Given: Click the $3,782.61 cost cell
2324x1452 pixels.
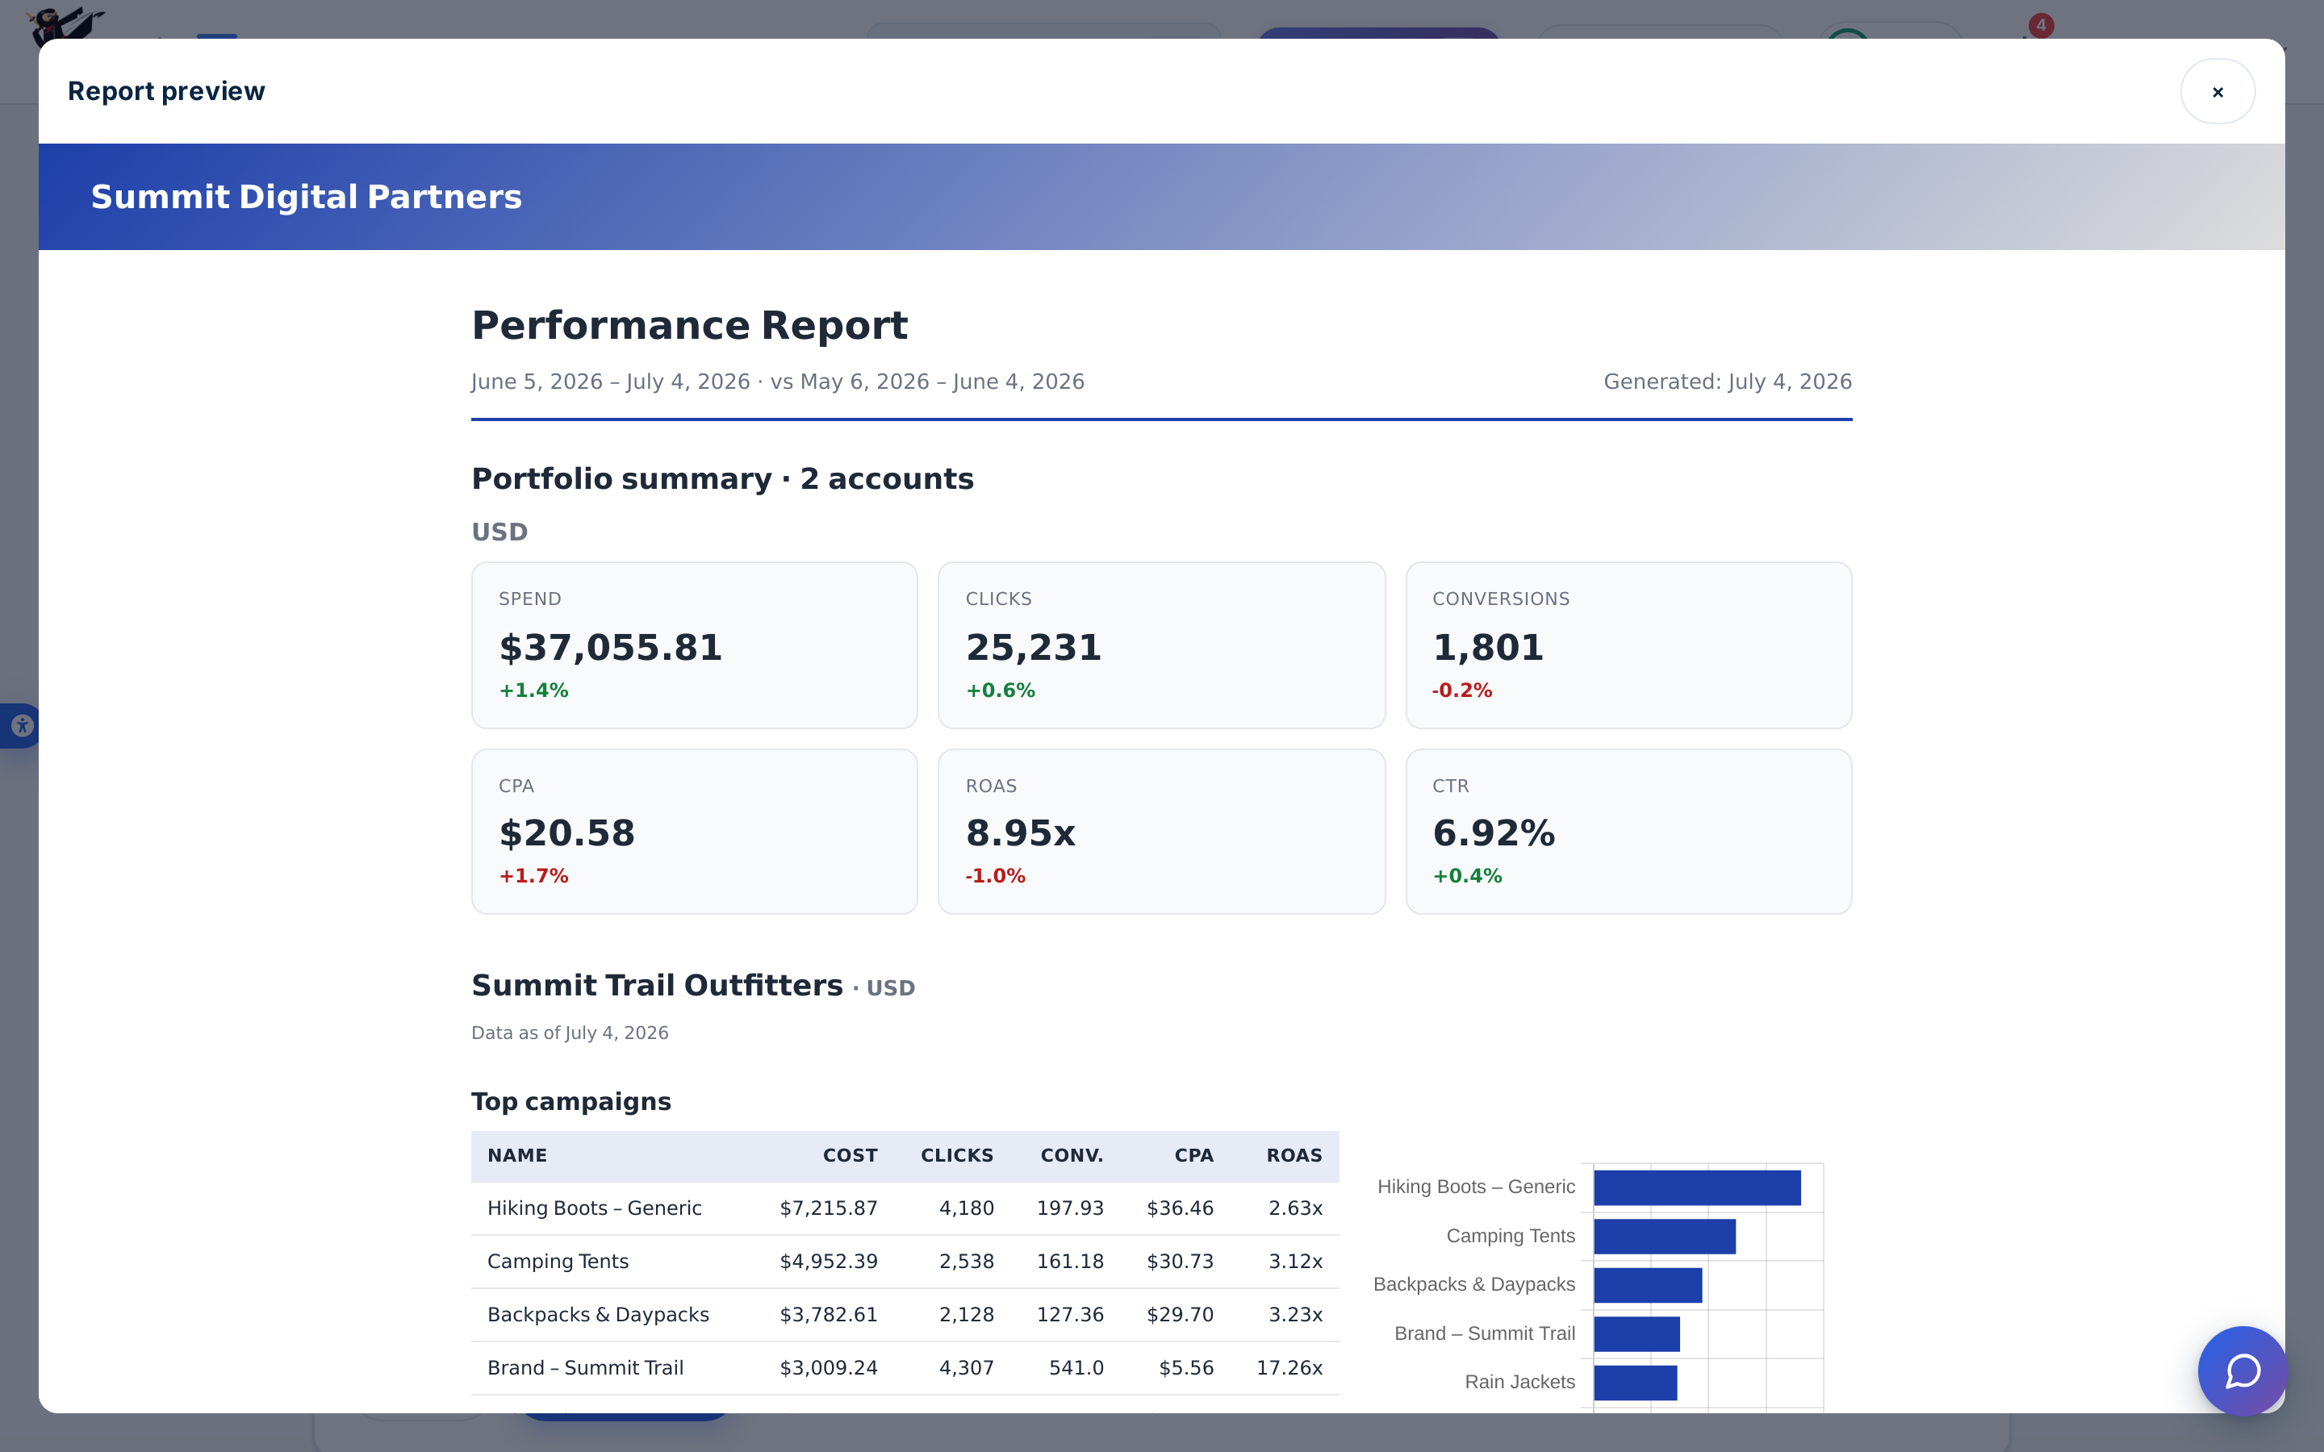Looking at the screenshot, I should click(829, 1315).
